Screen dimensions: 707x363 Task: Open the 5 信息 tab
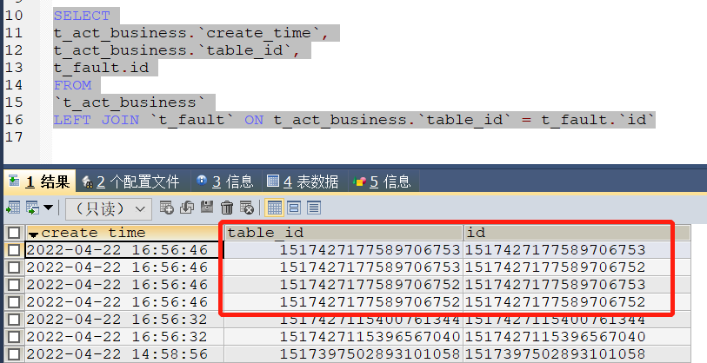point(383,181)
